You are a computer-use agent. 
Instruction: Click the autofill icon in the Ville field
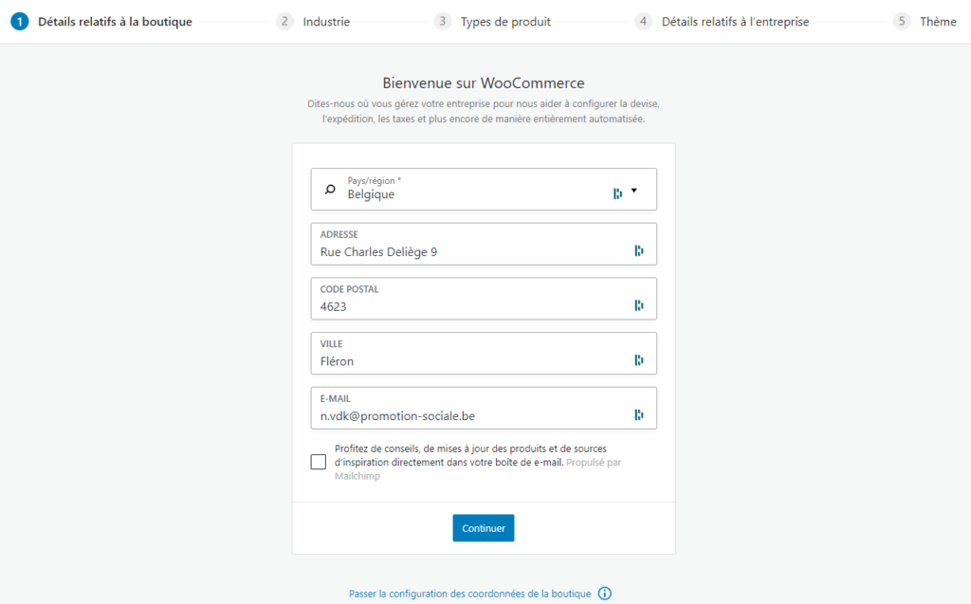pyautogui.click(x=638, y=359)
